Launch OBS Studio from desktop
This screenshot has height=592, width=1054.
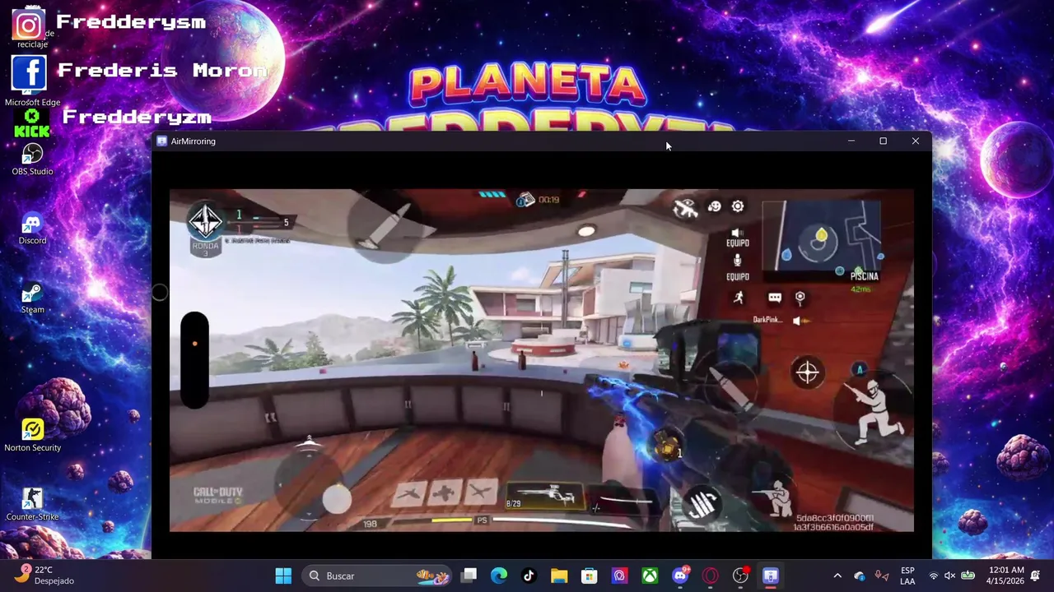[x=32, y=160]
